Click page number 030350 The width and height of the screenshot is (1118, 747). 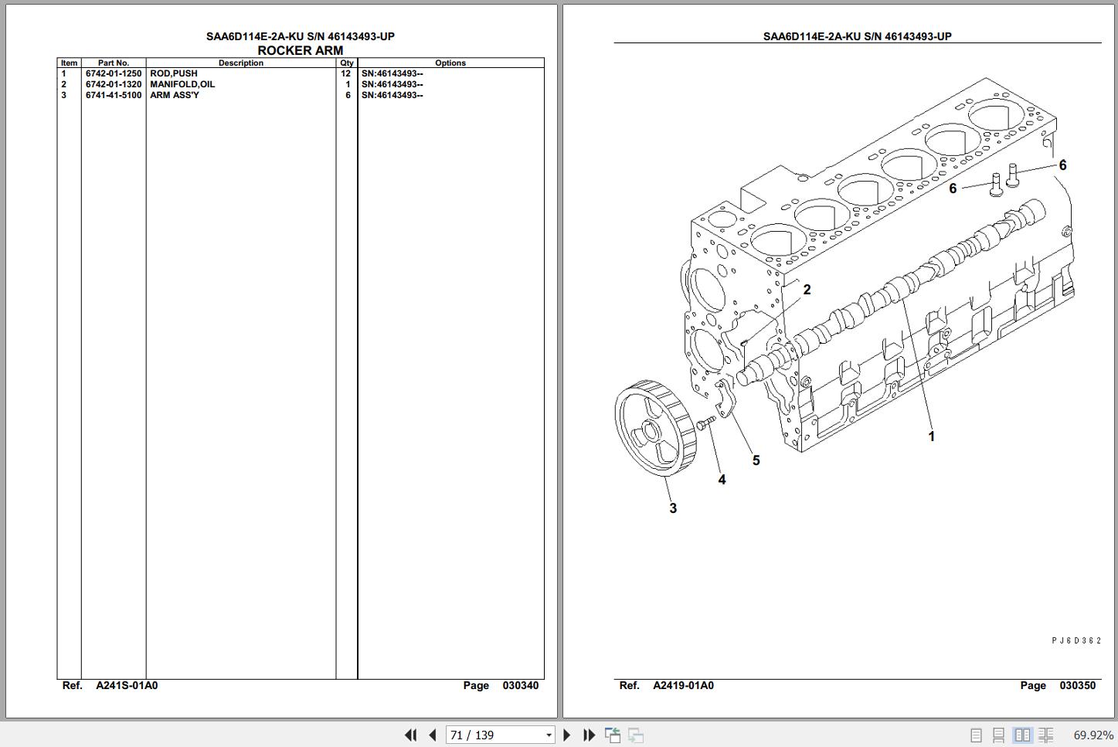[x=1078, y=685]
